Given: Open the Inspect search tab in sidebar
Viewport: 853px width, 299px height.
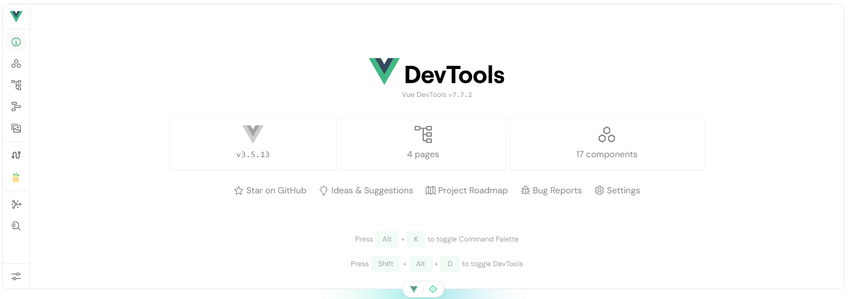Looking at the screenshot, I should [16, 226].
